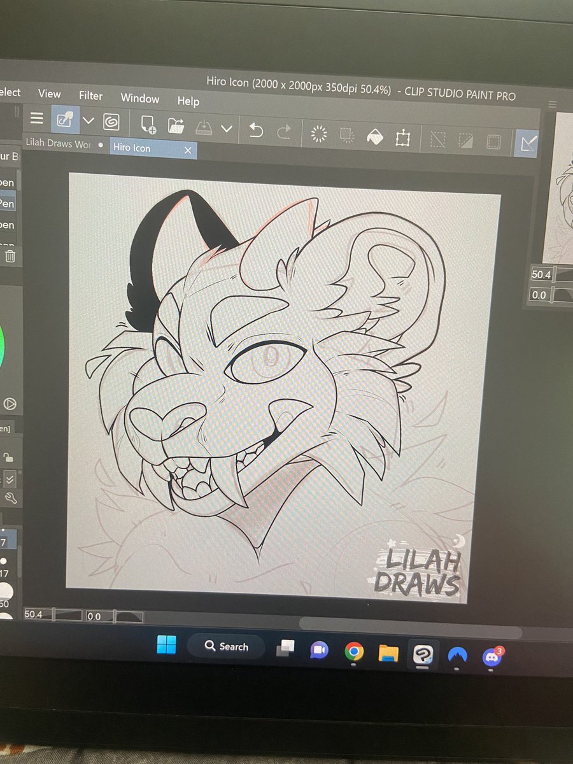Open Discord from the taskbar
Screen dimensions: 573x764
coord(492,656)
